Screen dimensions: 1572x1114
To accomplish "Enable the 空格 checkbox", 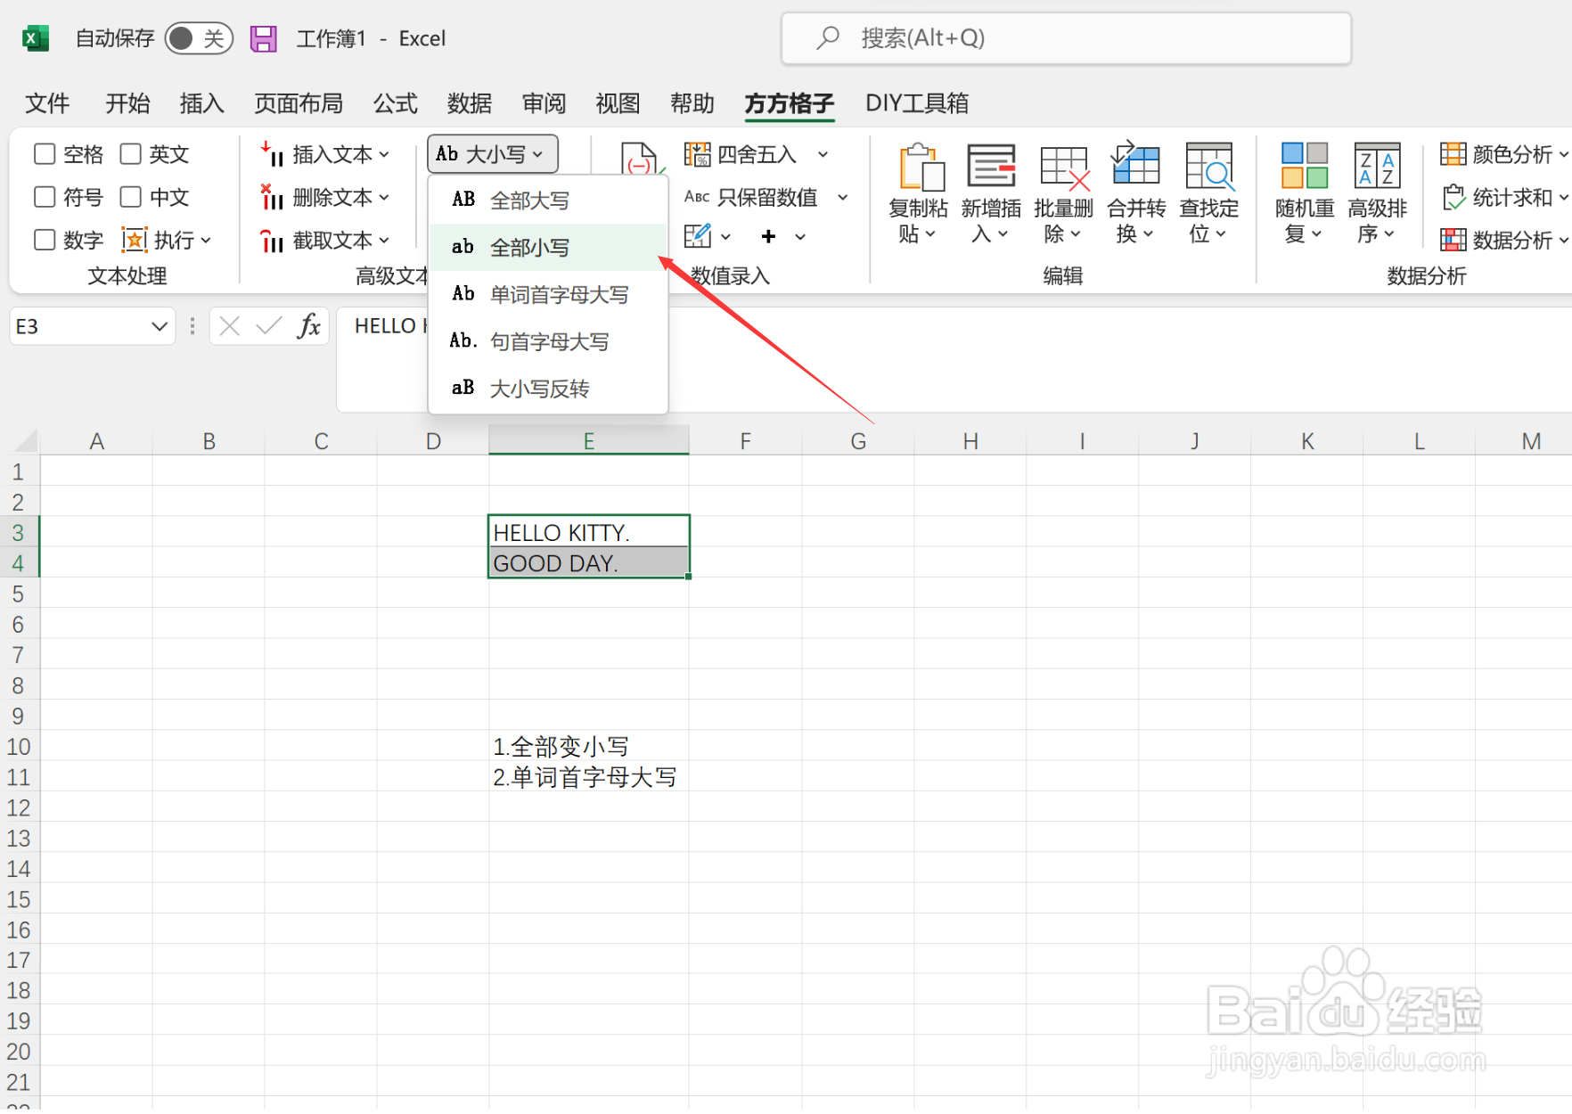I will click(45, 153).
